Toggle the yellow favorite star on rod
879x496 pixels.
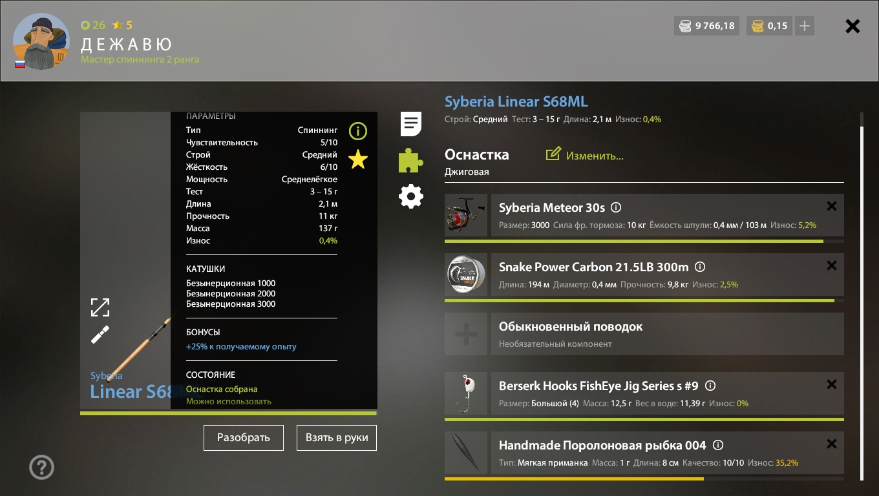point(357,159)
